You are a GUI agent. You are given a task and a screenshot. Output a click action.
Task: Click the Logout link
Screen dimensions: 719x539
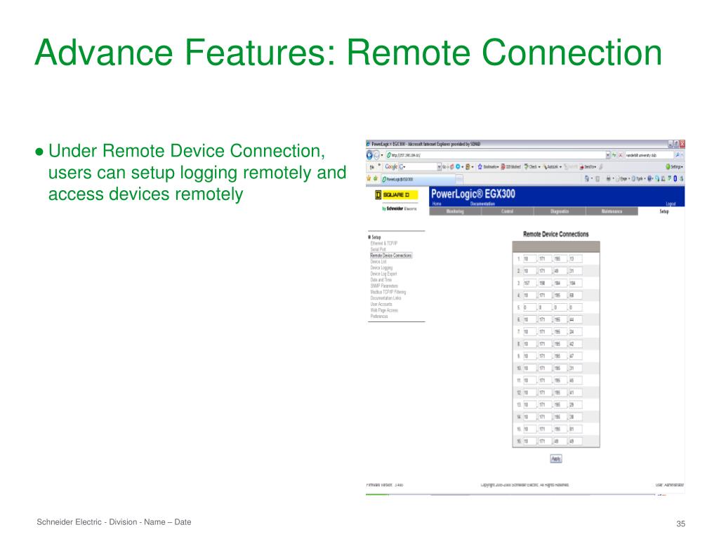point(671,204)
